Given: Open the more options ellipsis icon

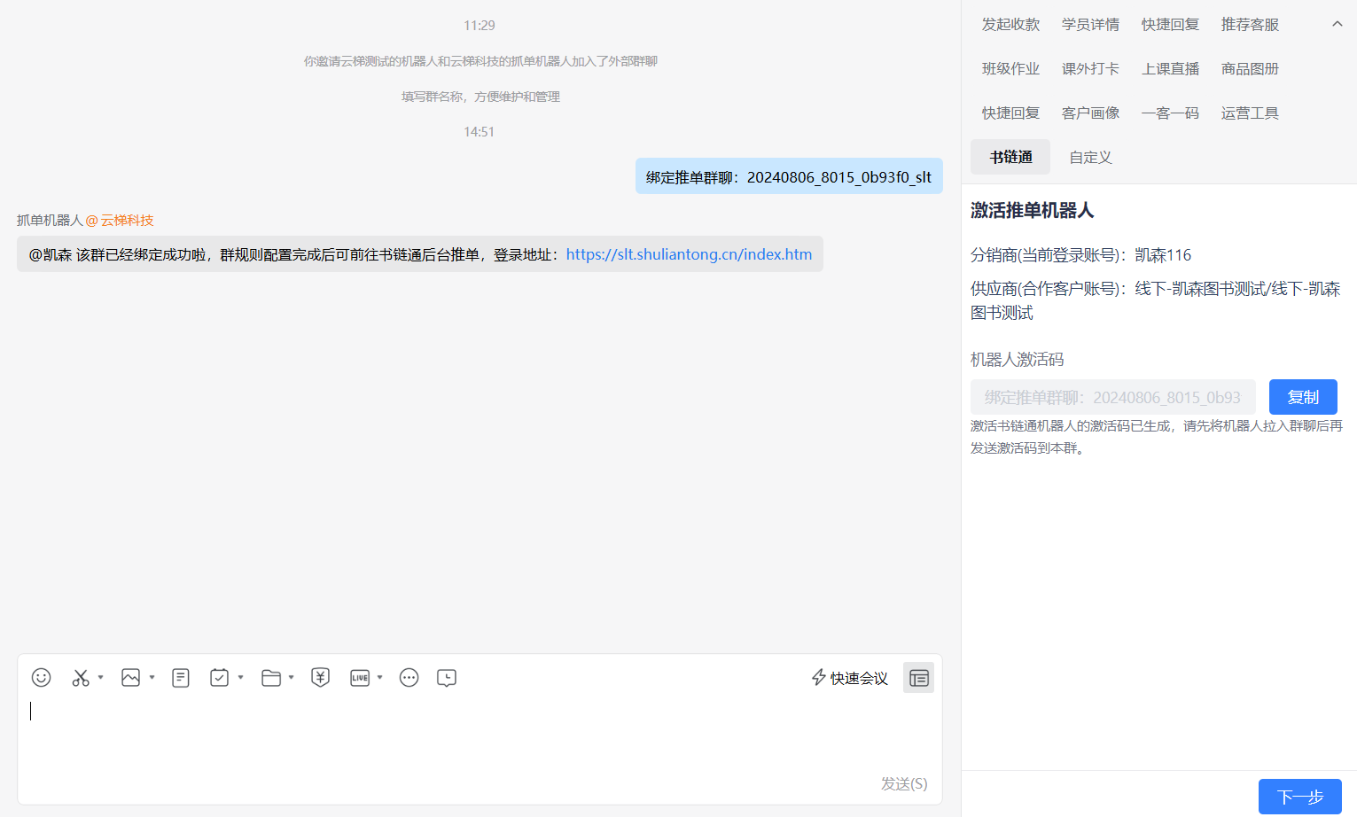Looking at the screenshot, I should click(409, 678).
